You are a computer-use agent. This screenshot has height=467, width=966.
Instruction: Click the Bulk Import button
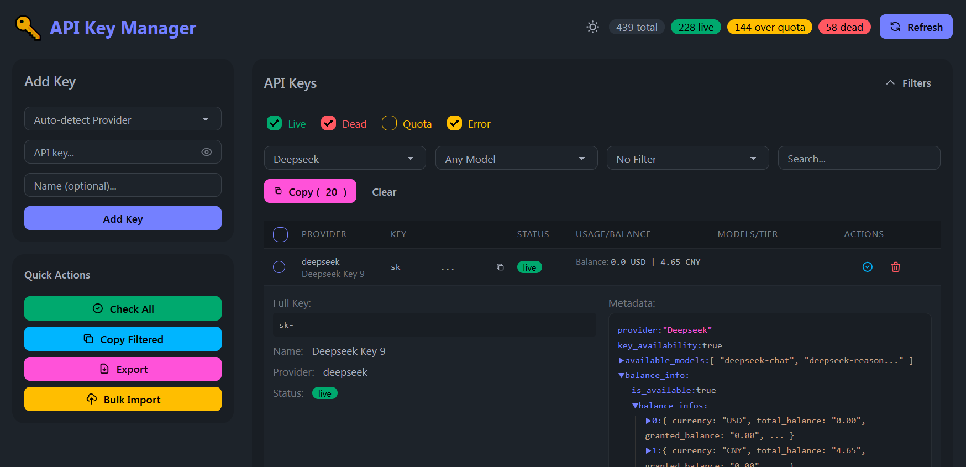[123, 399]
